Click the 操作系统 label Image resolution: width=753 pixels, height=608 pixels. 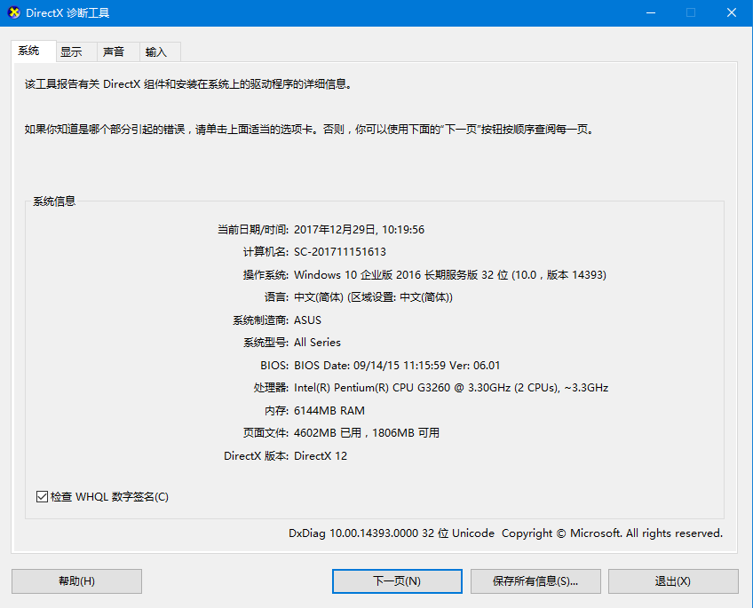266,275
